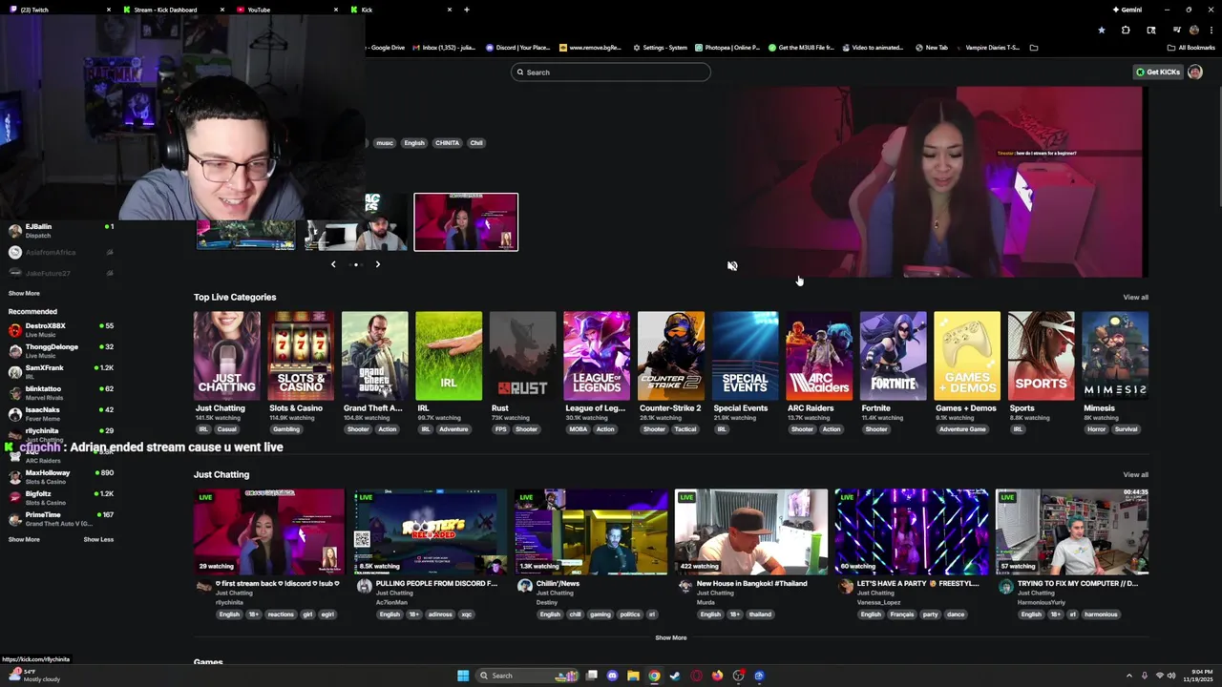
Task: Open the Rust category cover
Action: (x=522, y=355)
